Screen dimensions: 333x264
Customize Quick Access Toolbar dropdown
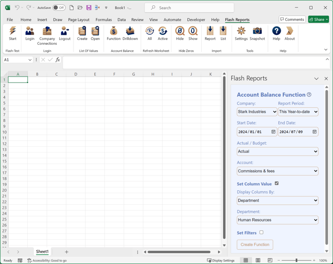tap(106, 7)
